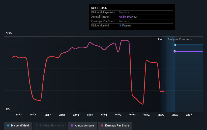This screenshot has height=130, width=207.
Task: Toggle the Dividend Yield legend series
Action: [x=18, y=126]
